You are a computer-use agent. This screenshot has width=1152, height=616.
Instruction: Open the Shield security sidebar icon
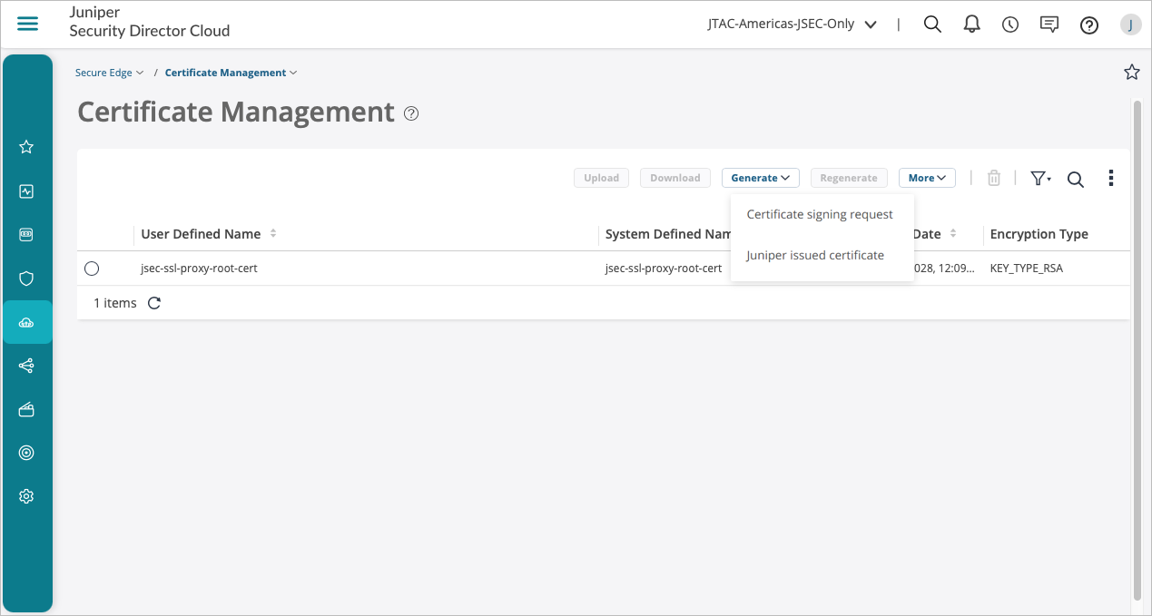[x=26, y=279]
